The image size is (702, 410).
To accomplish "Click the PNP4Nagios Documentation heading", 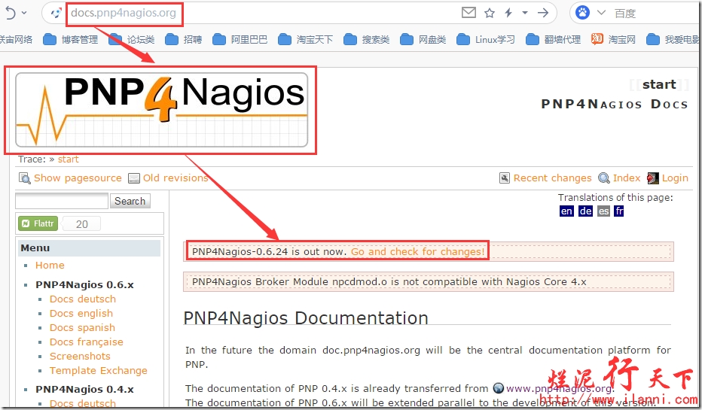I will pos(306,318).
